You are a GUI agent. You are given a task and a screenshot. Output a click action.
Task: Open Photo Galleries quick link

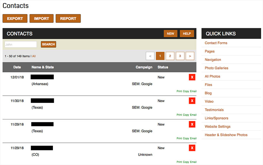pos(217,68)
